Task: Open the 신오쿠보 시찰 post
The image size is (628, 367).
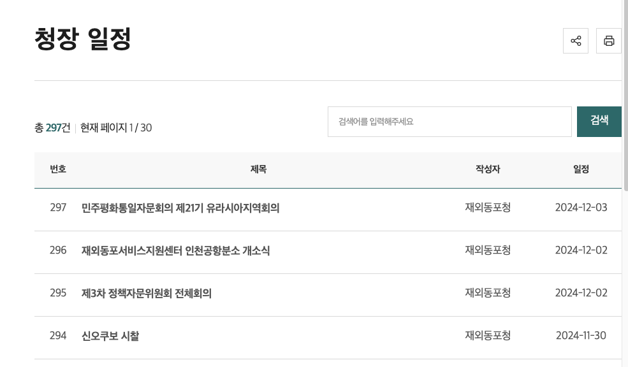Action: point(110,336)
